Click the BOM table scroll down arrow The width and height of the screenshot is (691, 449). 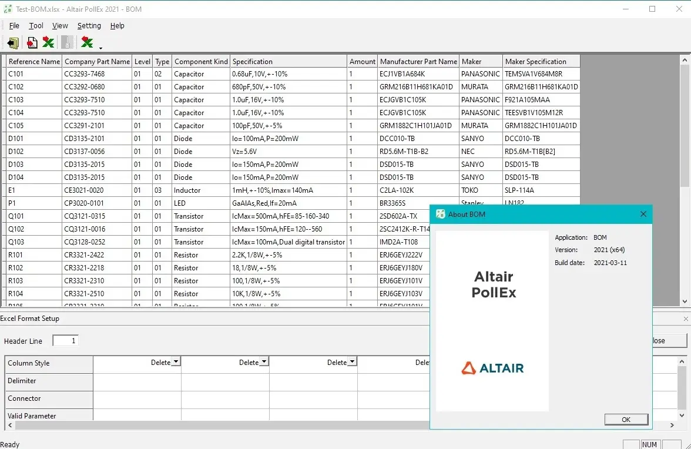click(x=685, y=301)
